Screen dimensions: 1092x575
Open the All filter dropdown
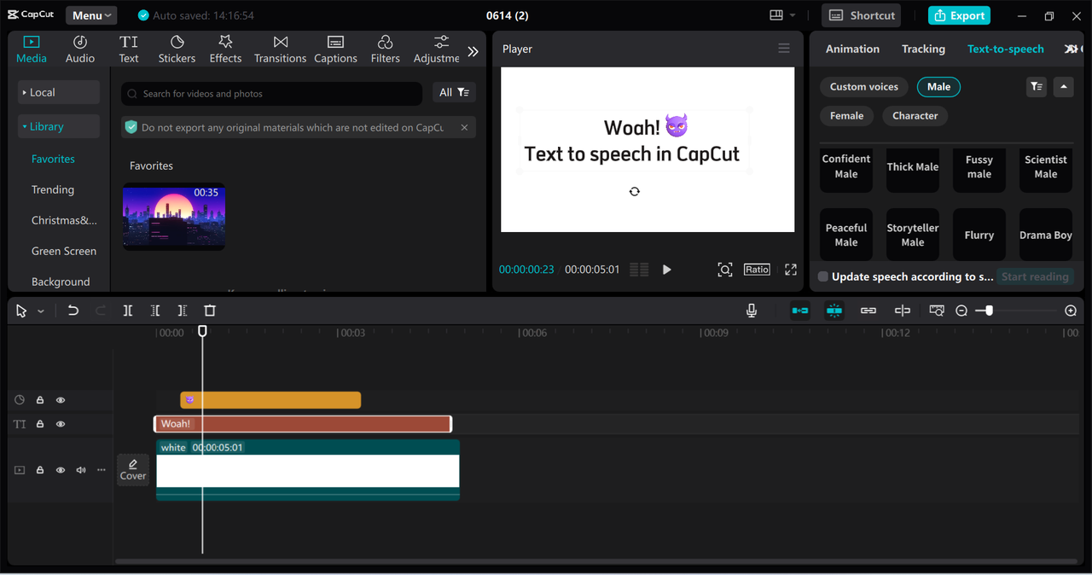point(455,92)
